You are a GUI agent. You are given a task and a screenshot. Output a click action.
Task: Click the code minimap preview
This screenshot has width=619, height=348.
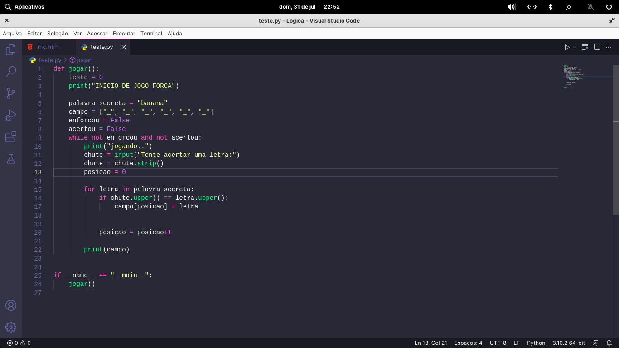[x=587, y=77]
